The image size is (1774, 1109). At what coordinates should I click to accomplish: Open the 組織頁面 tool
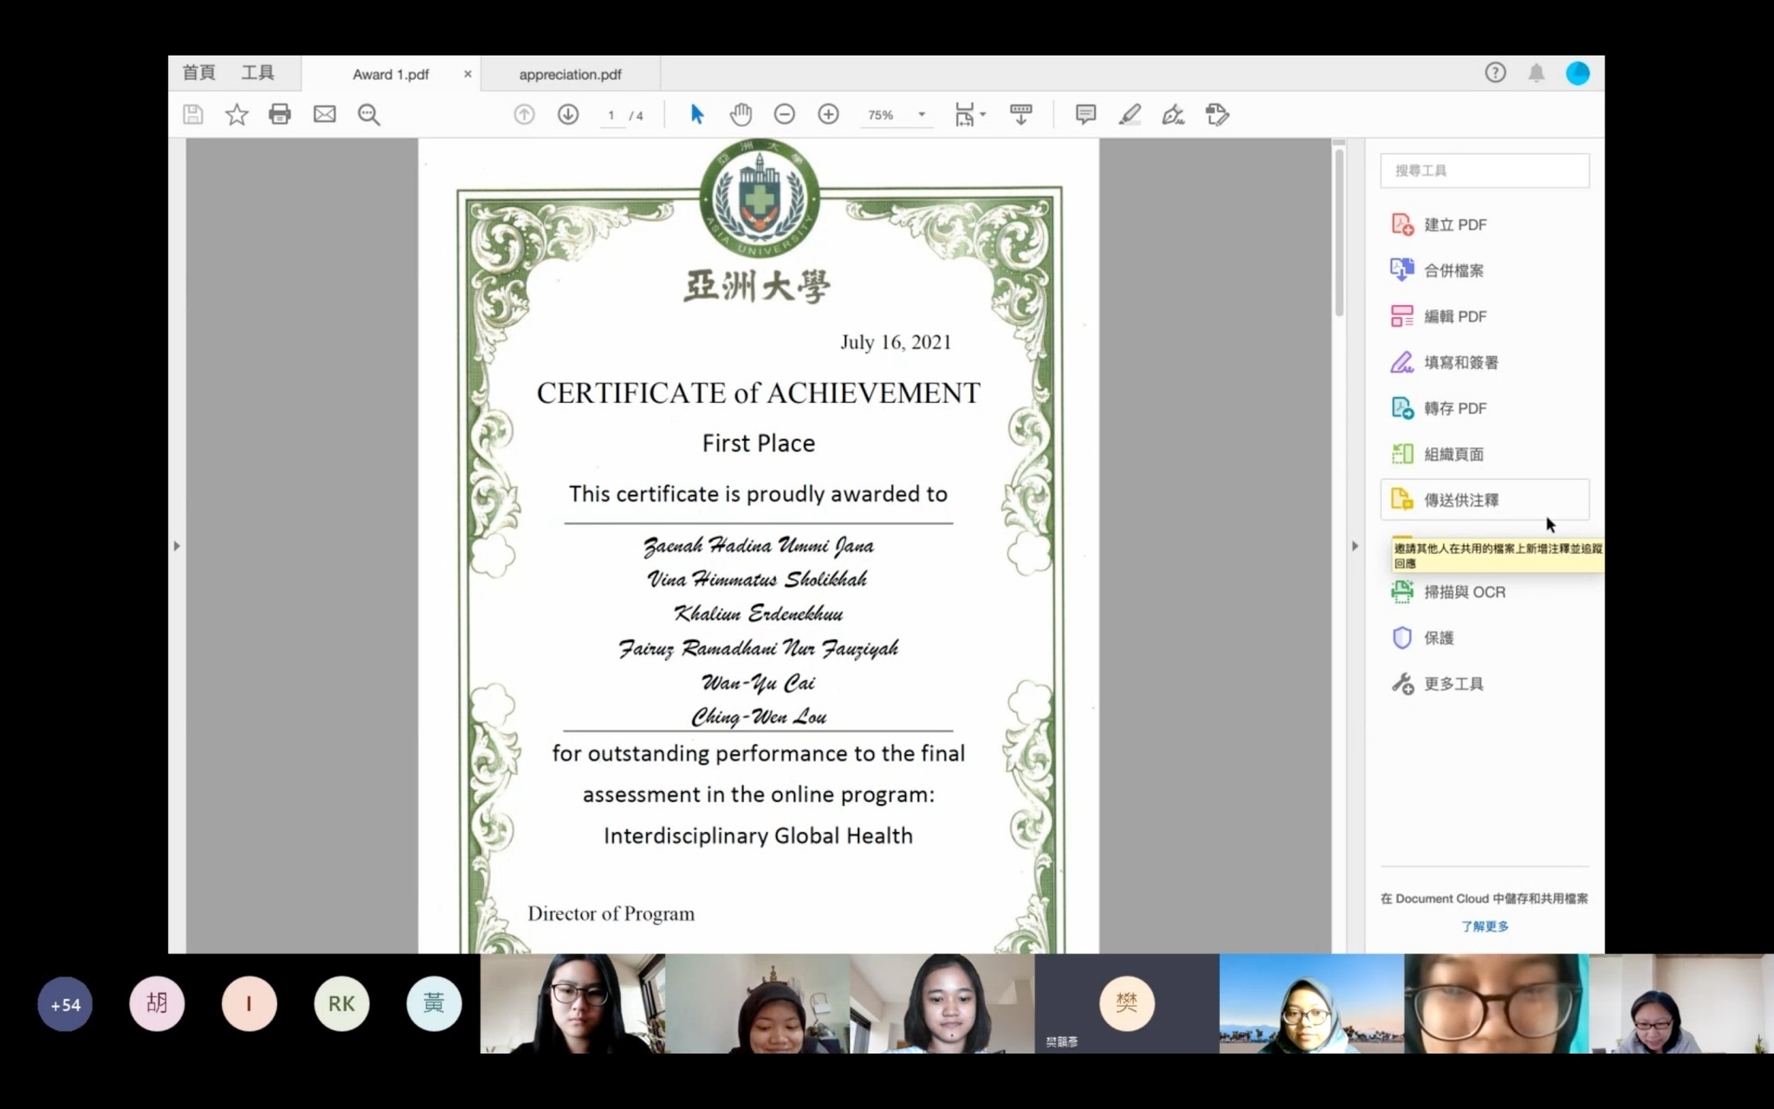(x=1485, y=454)
